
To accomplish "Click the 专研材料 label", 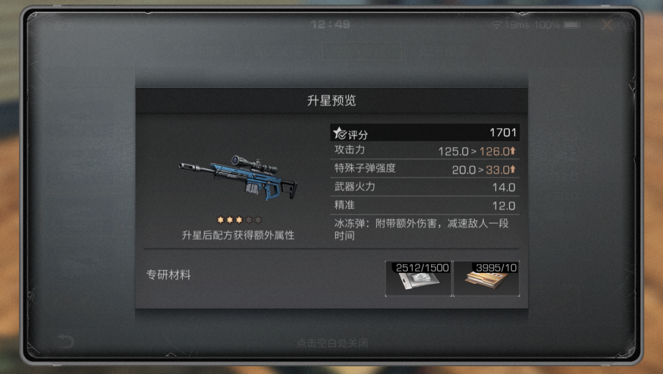I will point(168,275).
